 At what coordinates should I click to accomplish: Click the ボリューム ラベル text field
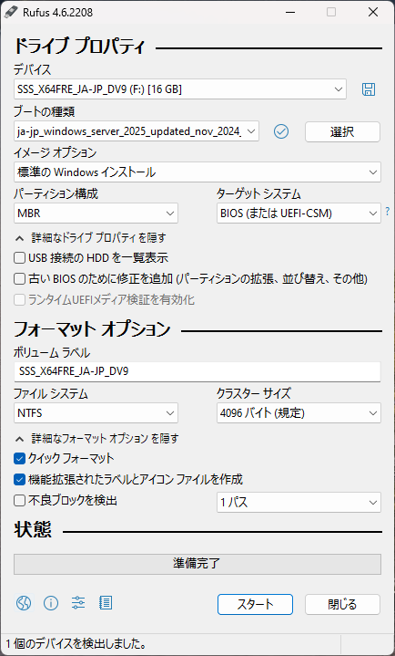point(197,371)
